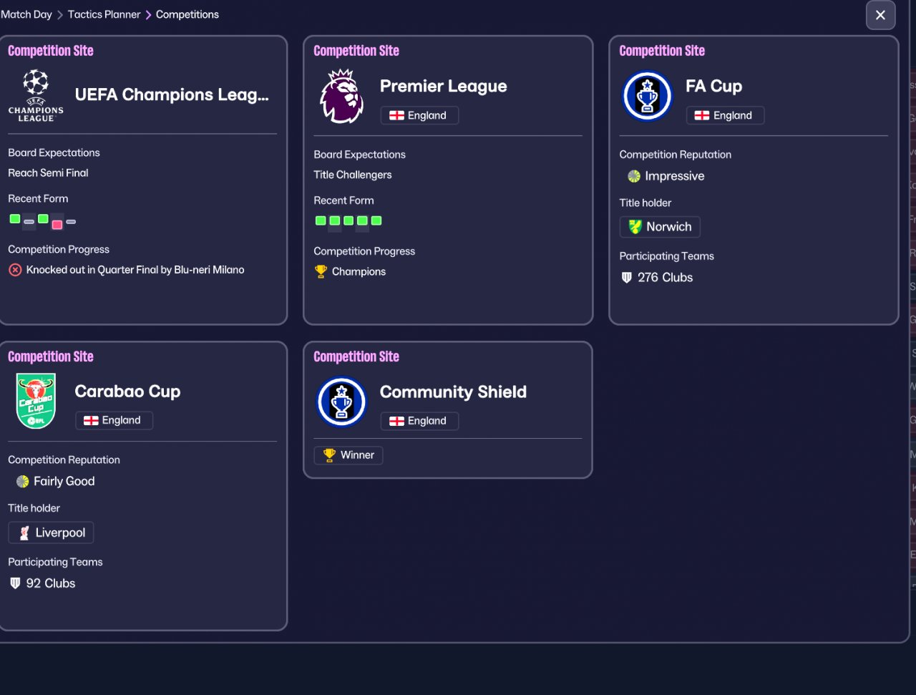Viewport: 916px width, 695px height.
Task: Click Champions League first green form indicator
Action: pyautogui.click(x=15, y=219)
